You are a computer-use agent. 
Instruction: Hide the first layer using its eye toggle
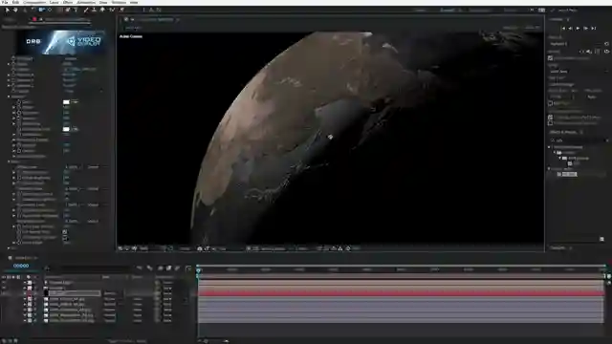(4, 283)
